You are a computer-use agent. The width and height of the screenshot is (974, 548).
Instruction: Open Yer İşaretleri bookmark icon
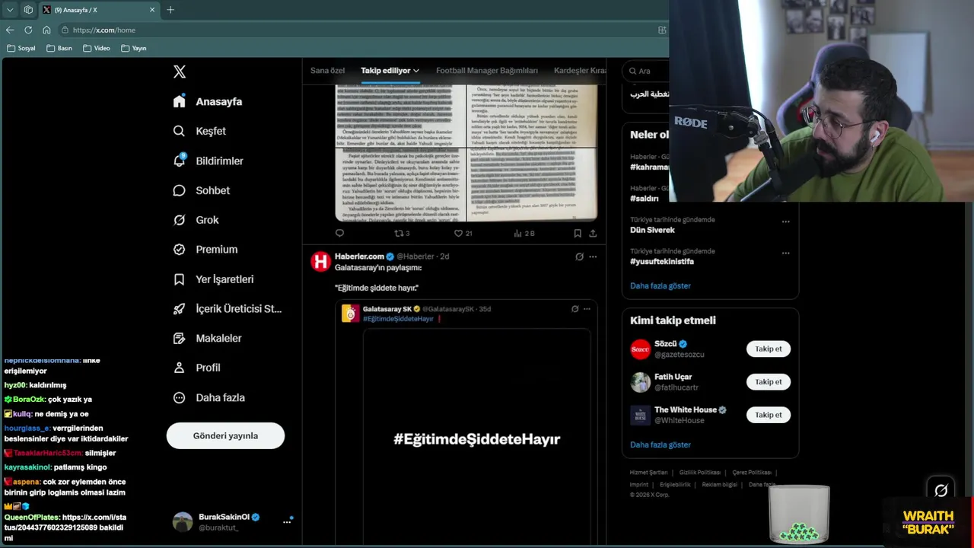click(180, 279)
